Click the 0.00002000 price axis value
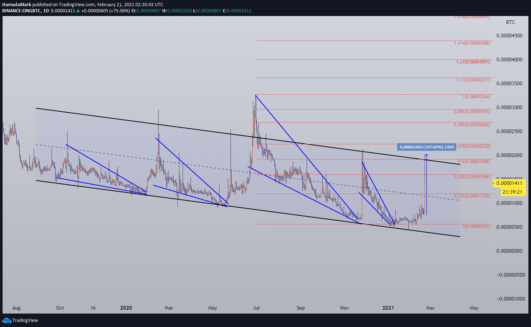The image size is (531, 327). tap(510, 155)
